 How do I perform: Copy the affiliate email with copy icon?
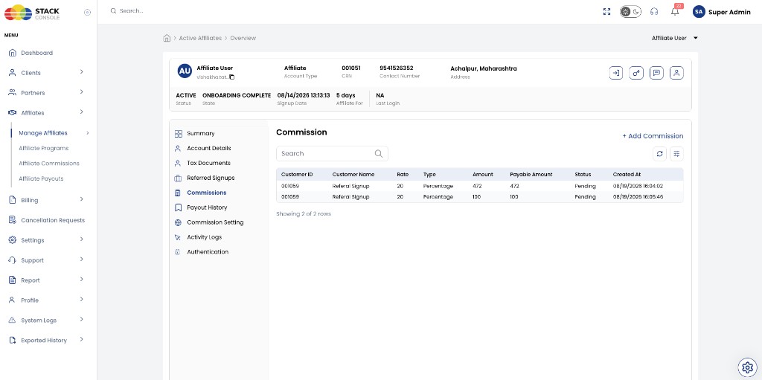point(232,77)
